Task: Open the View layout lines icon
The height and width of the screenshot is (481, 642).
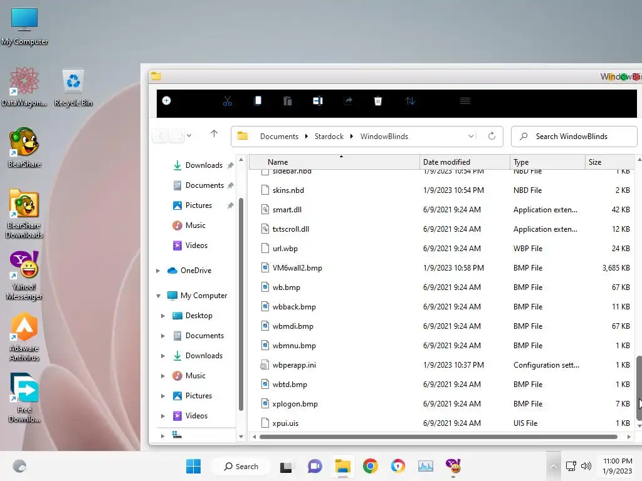Action: click(465, 101)
